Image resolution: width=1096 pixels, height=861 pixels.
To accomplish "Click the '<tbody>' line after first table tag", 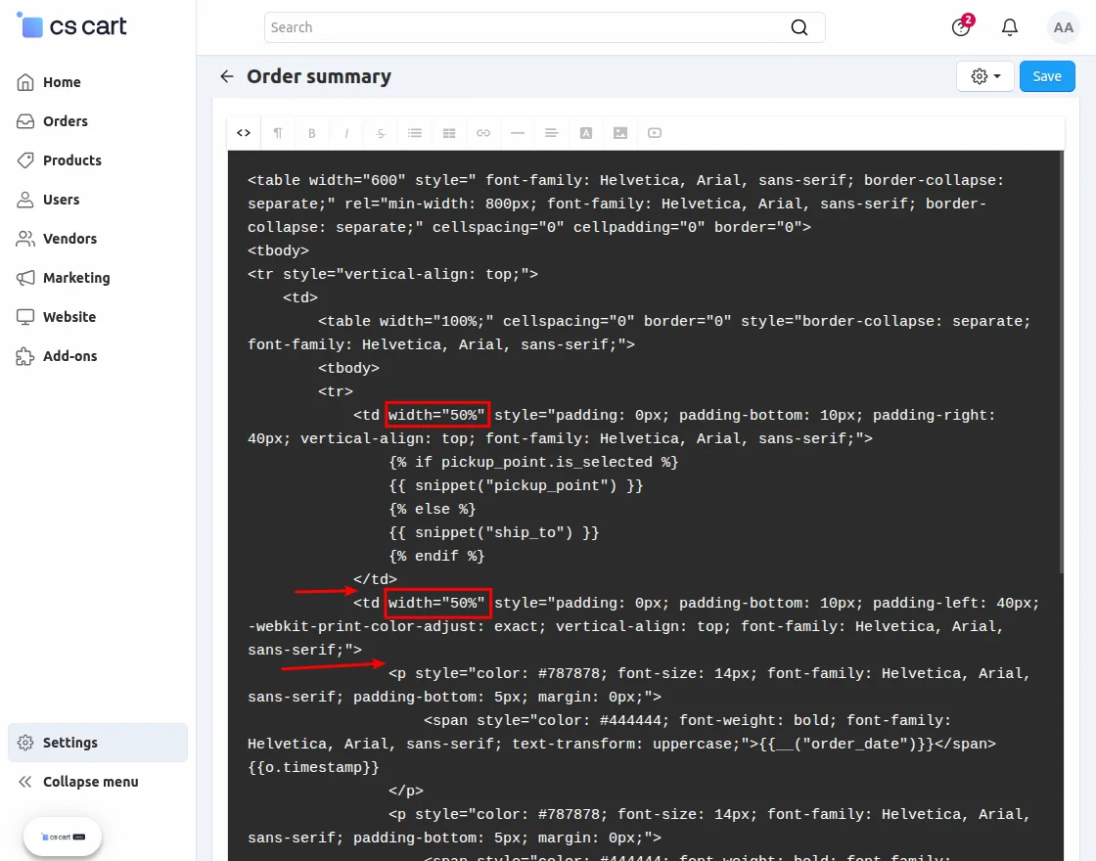I will (x=278, y=250).
